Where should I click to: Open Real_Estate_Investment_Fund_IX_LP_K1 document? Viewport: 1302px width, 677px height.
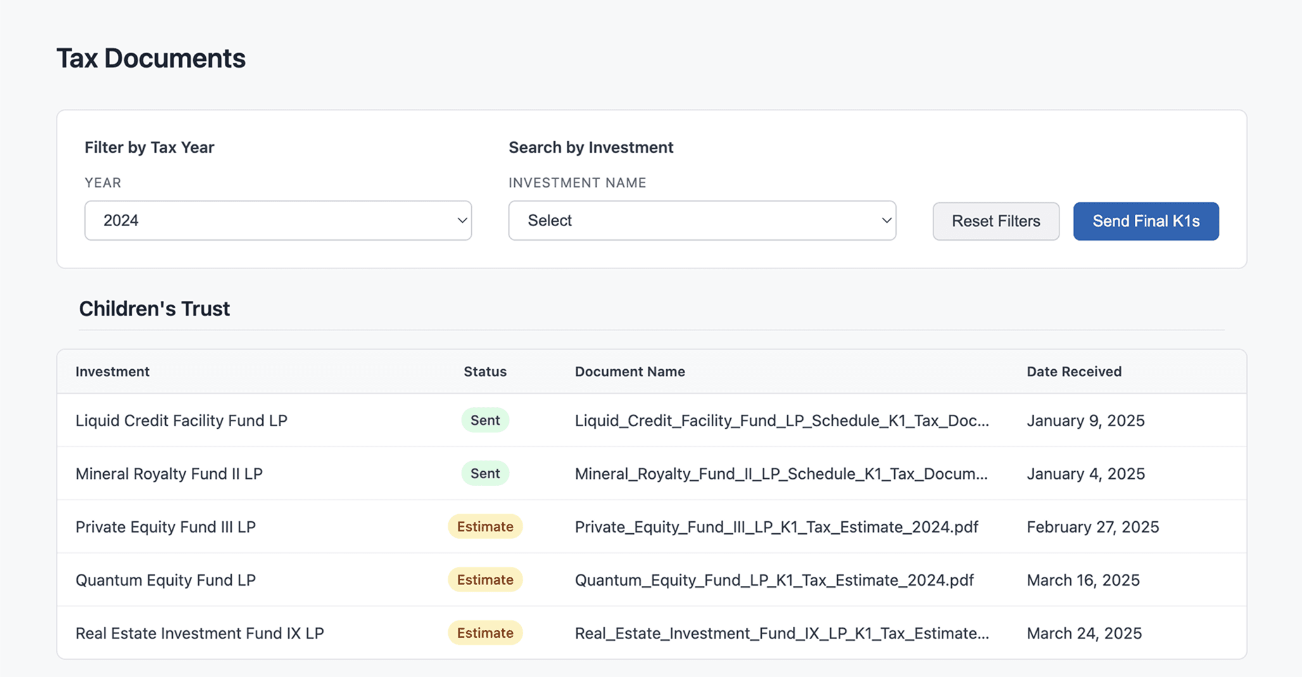(x=782, y=633)
